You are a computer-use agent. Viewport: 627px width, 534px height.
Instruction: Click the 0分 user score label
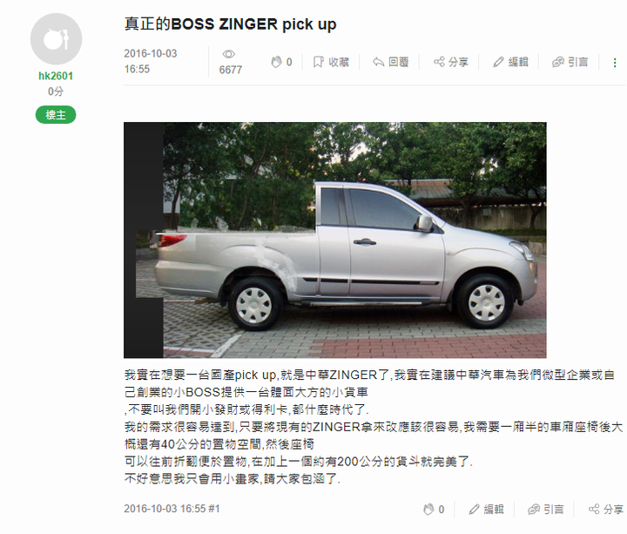point(56,91)
